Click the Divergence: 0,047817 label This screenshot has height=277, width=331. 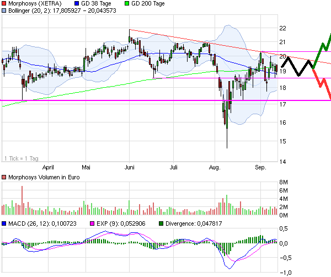(194, 223)
